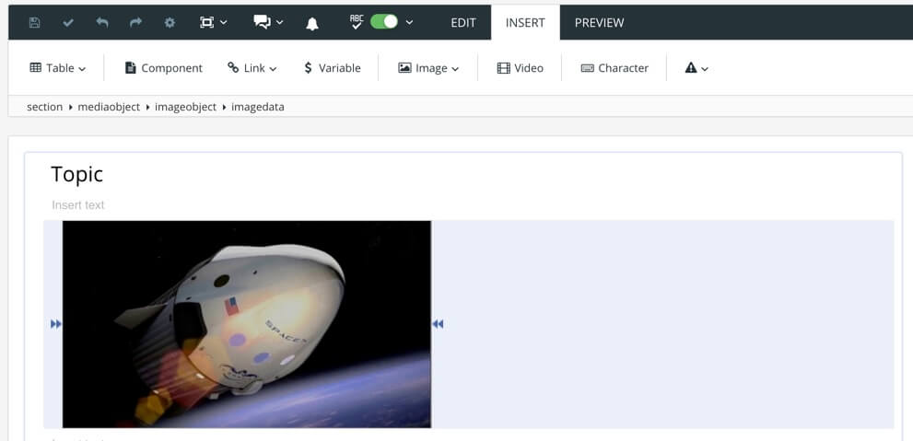Open the gear settings icon

pos(170,23)
